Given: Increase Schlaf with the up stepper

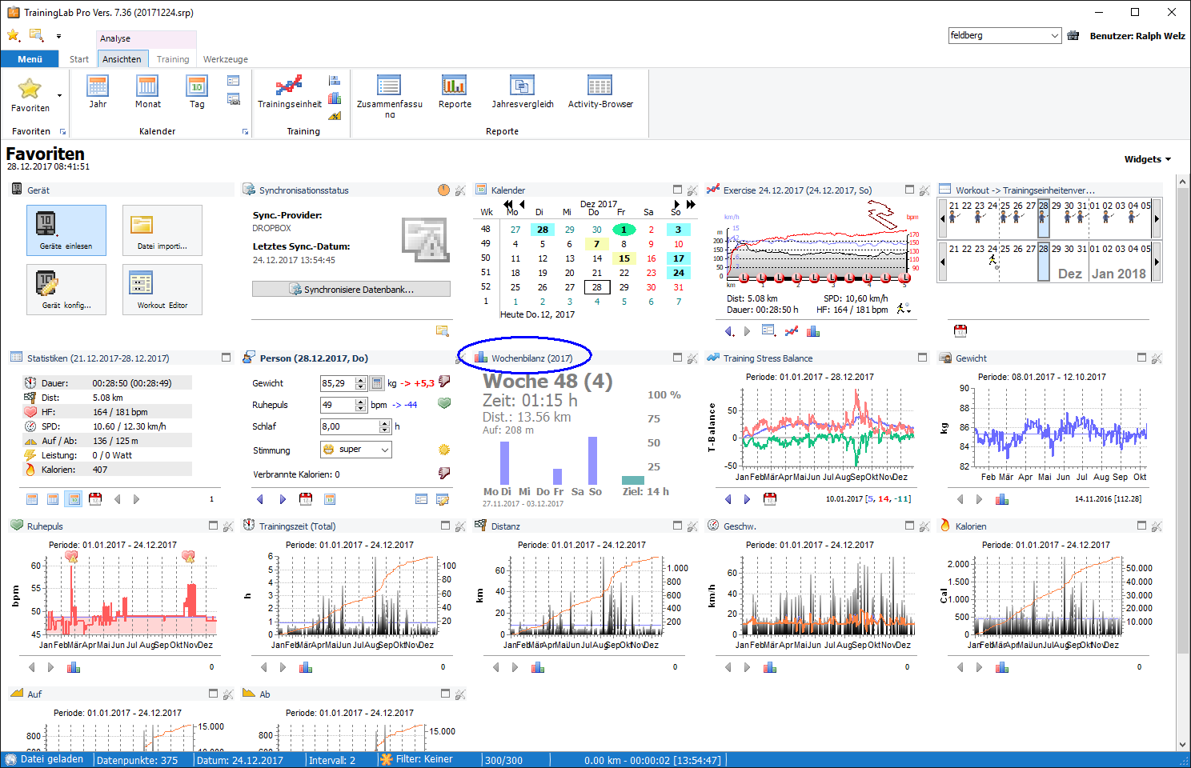Looking at the screenshot, I should (x=385, y=423).
